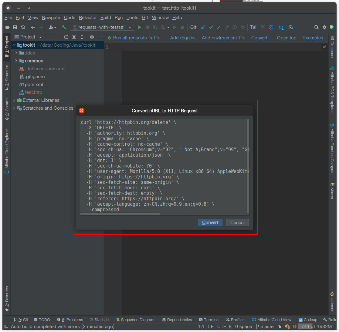Open the Refactor menu

[88, 18]
